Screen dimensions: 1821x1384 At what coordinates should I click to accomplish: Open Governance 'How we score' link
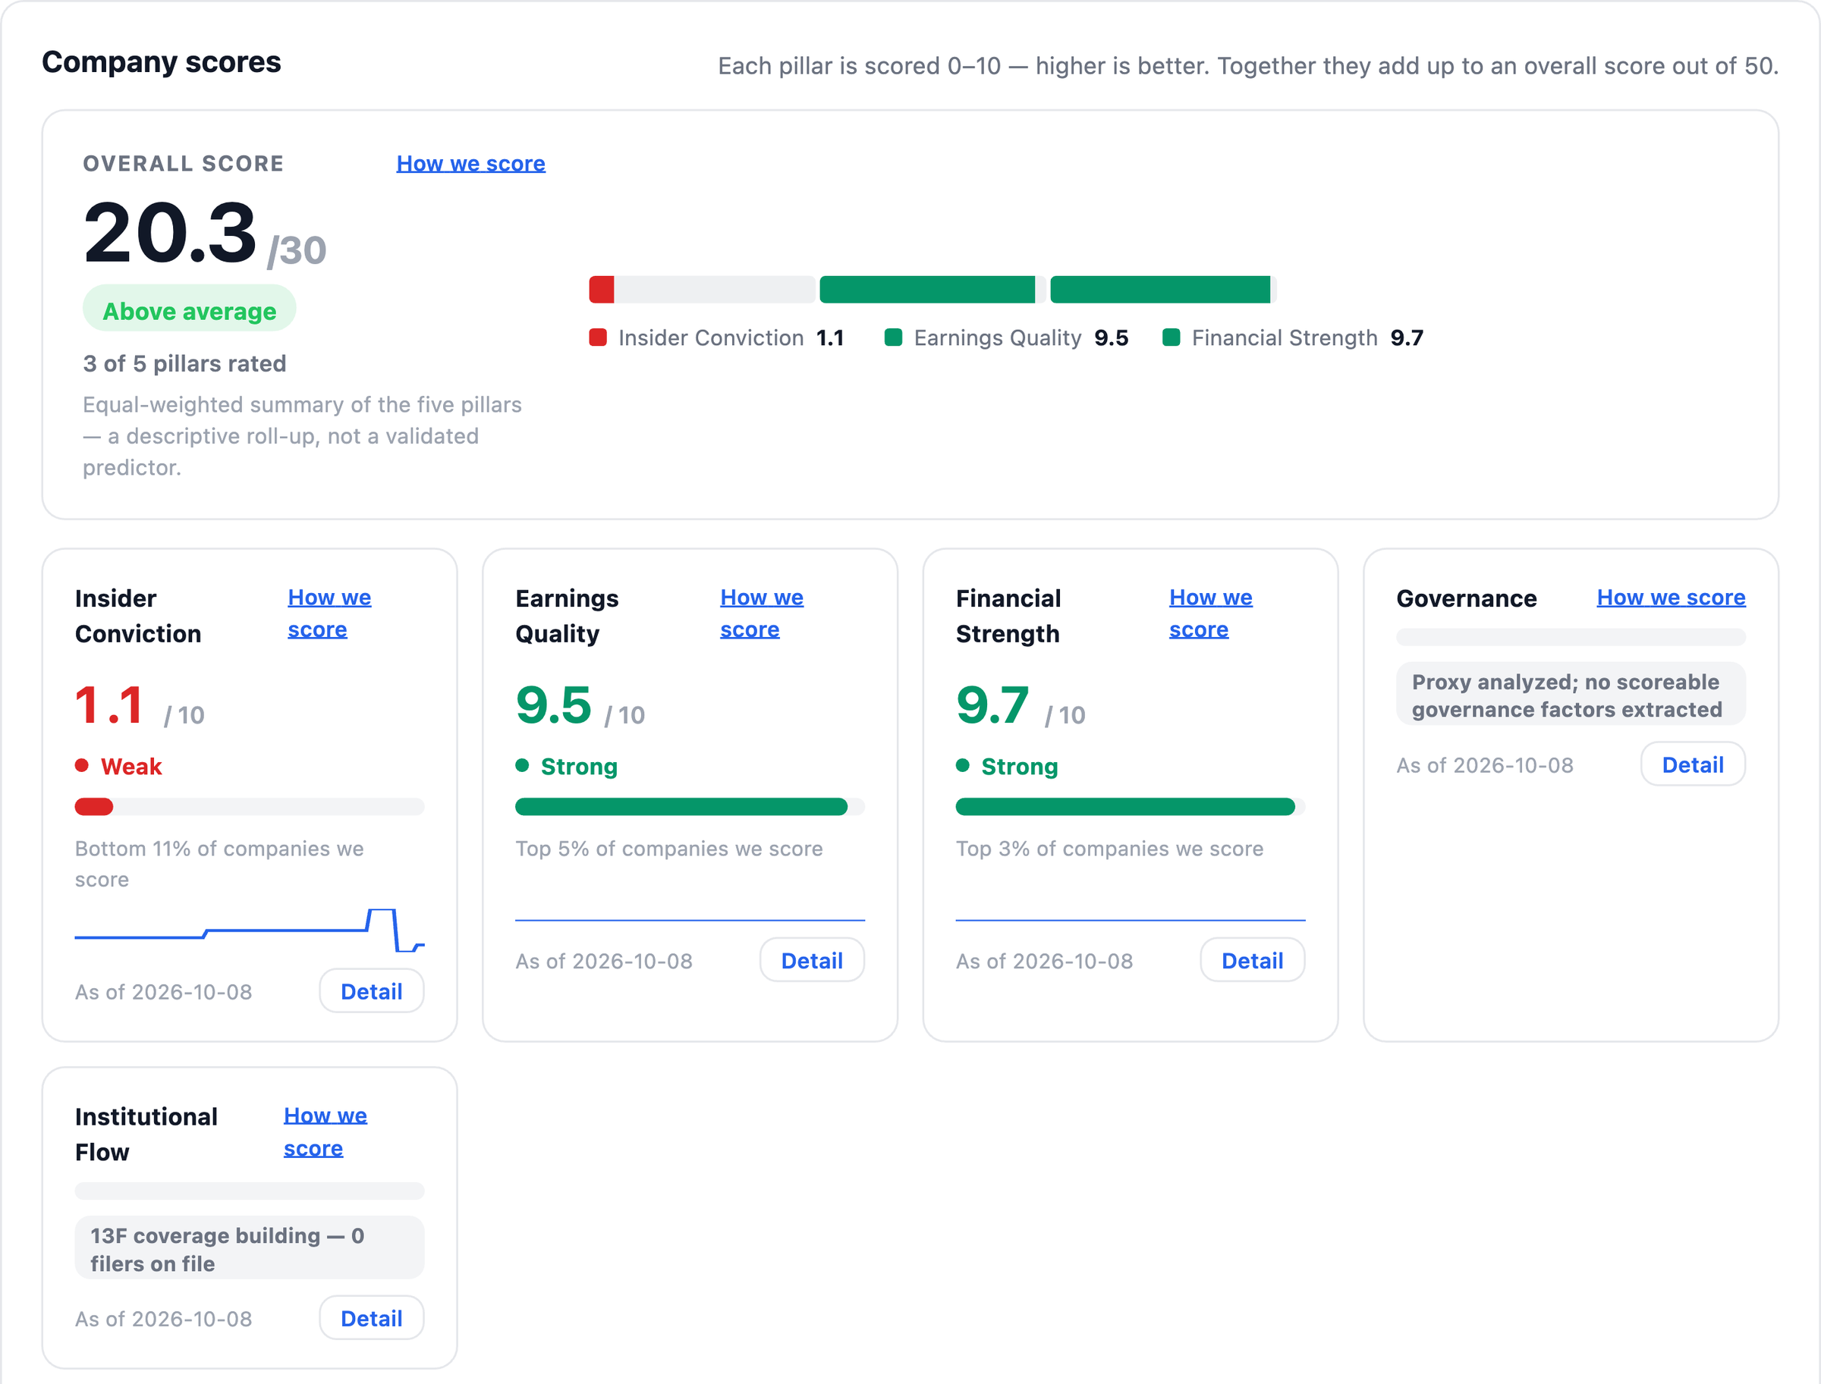coord(1671,598)
